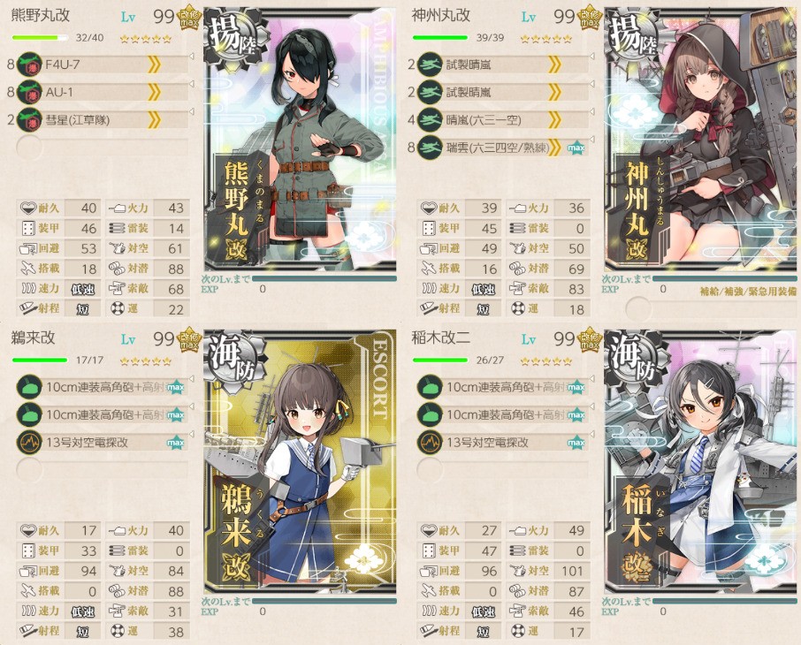Image resolution: width=801 pixels, height=645 pixels.
Task: Click the 晴嵐(六三一空) seaplane icon
Action: tap(430, 120)
